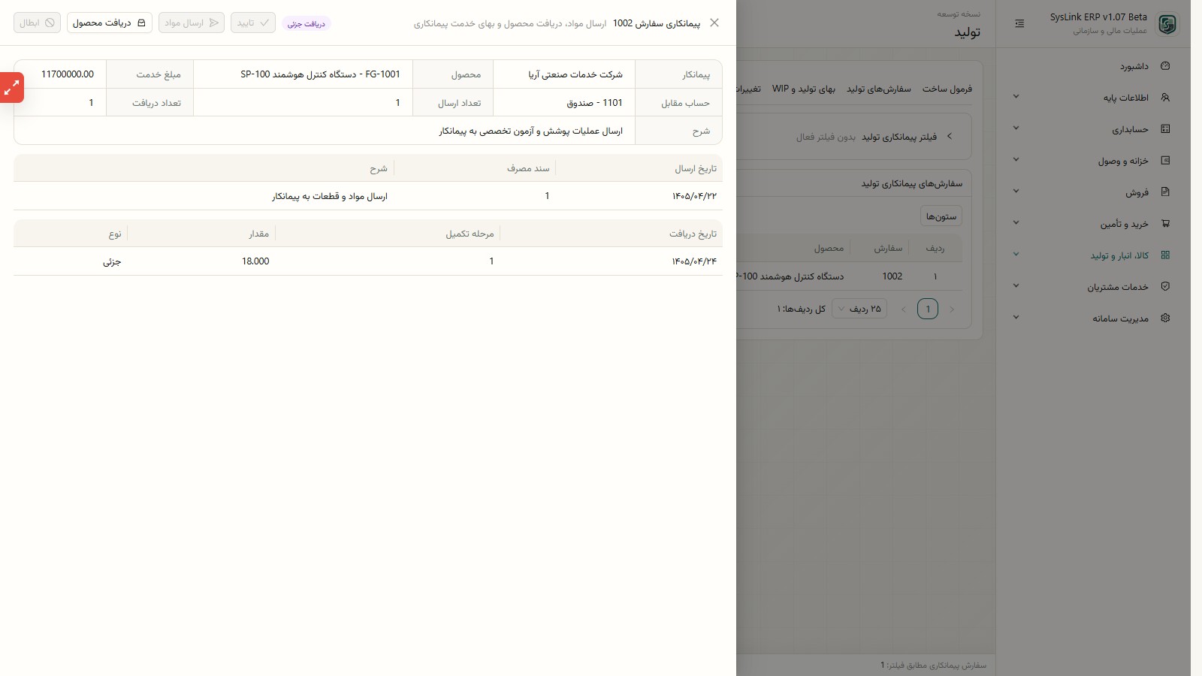Collapse the کالا، انبار و تولید chevron
Image resolution: width=1202 pixels, height=676 pixels.
pos(1016,255)
